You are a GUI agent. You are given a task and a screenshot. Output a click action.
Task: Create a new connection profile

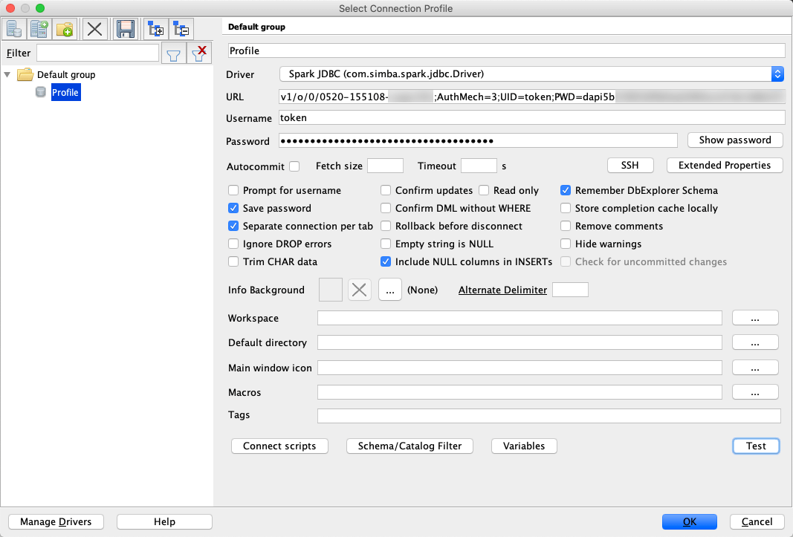pyautogui.click(x=14, y=28)
